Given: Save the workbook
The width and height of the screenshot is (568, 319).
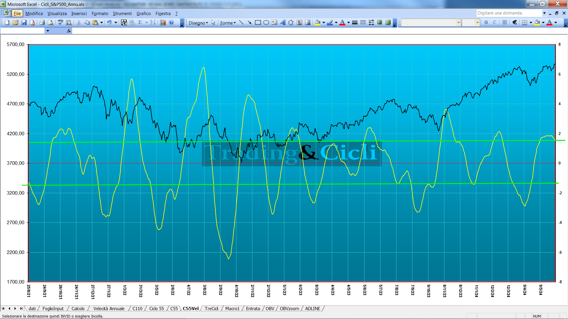Looking at the screenshot, I should coord(24,22).
